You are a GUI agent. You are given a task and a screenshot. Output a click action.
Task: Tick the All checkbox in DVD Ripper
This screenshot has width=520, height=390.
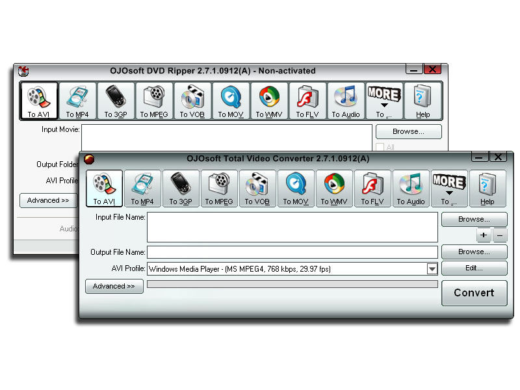(380, 147)
